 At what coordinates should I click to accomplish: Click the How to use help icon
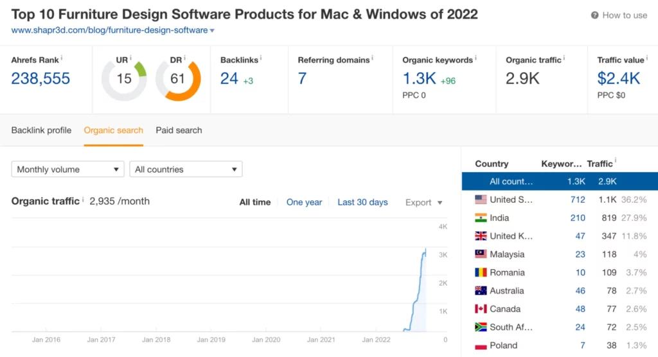click(x=594, y=15)
